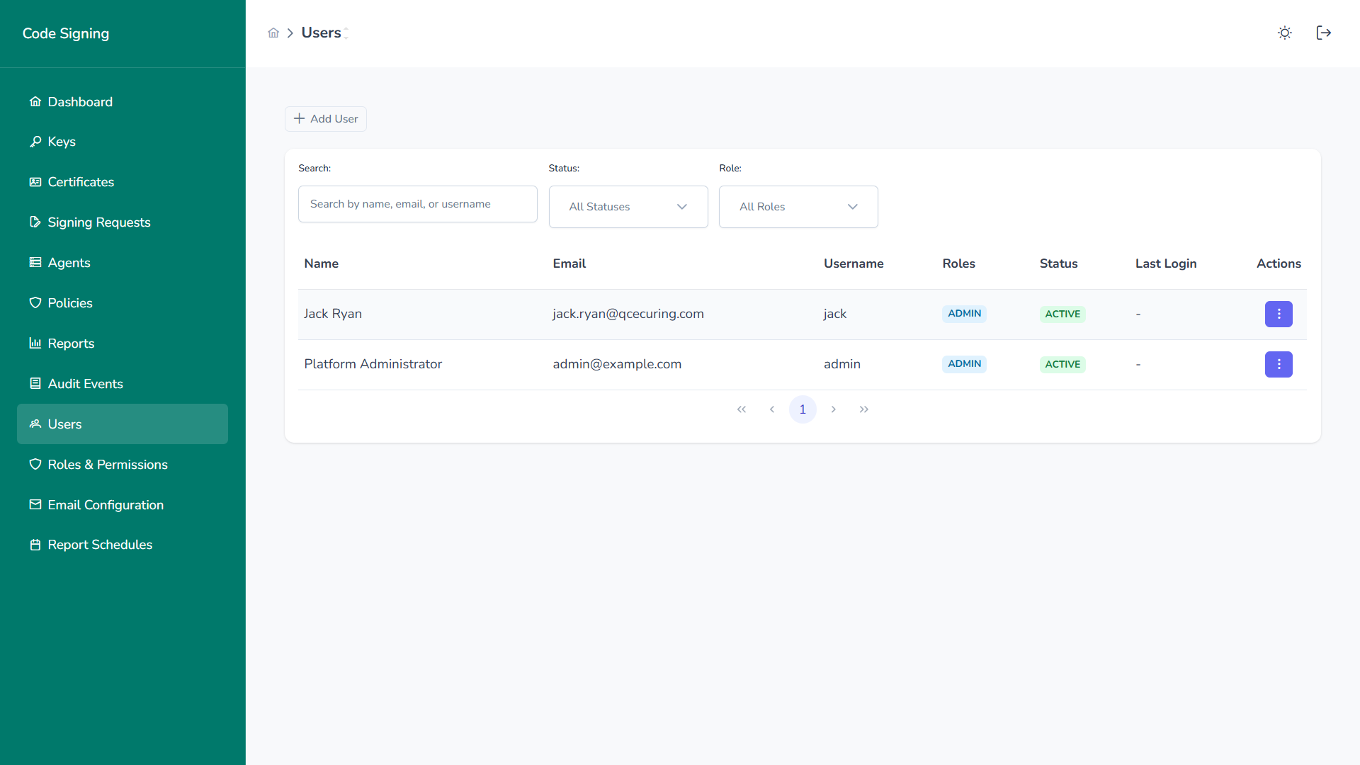Open actions menu for Jack Ryan
Viewport: 1360px width, 765px height.
(x=1278, y=314)
